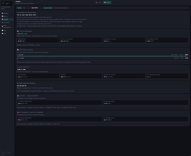191x156 pixels.
Task: Click the Battery Charging Cost card
Action: [146, 103]
